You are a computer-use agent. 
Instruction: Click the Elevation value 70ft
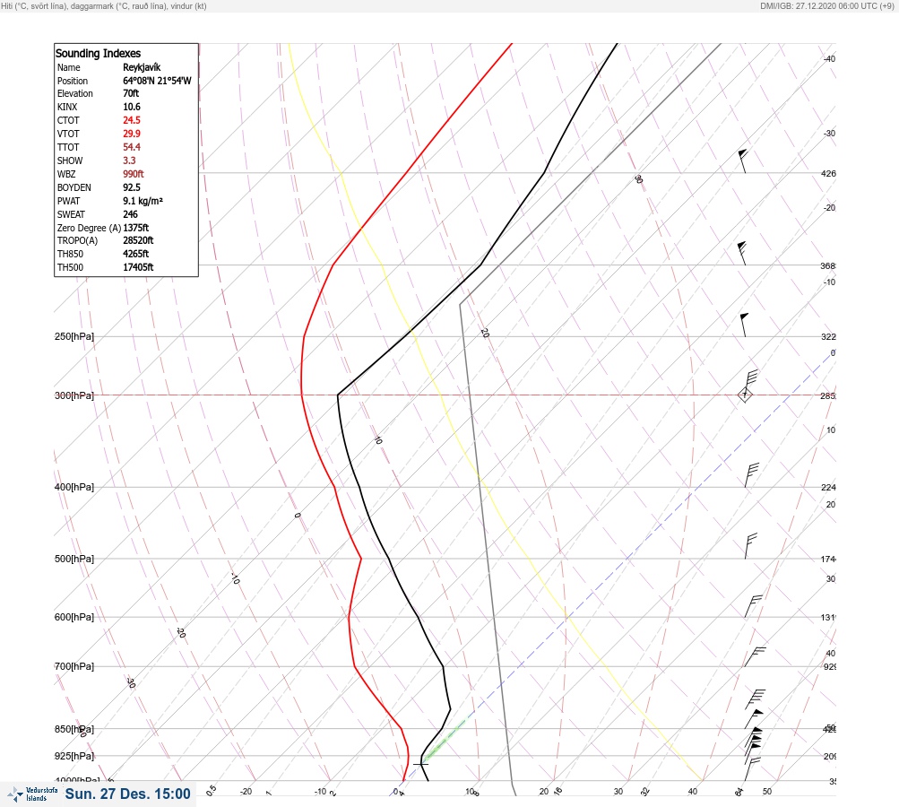pos(131,93)
